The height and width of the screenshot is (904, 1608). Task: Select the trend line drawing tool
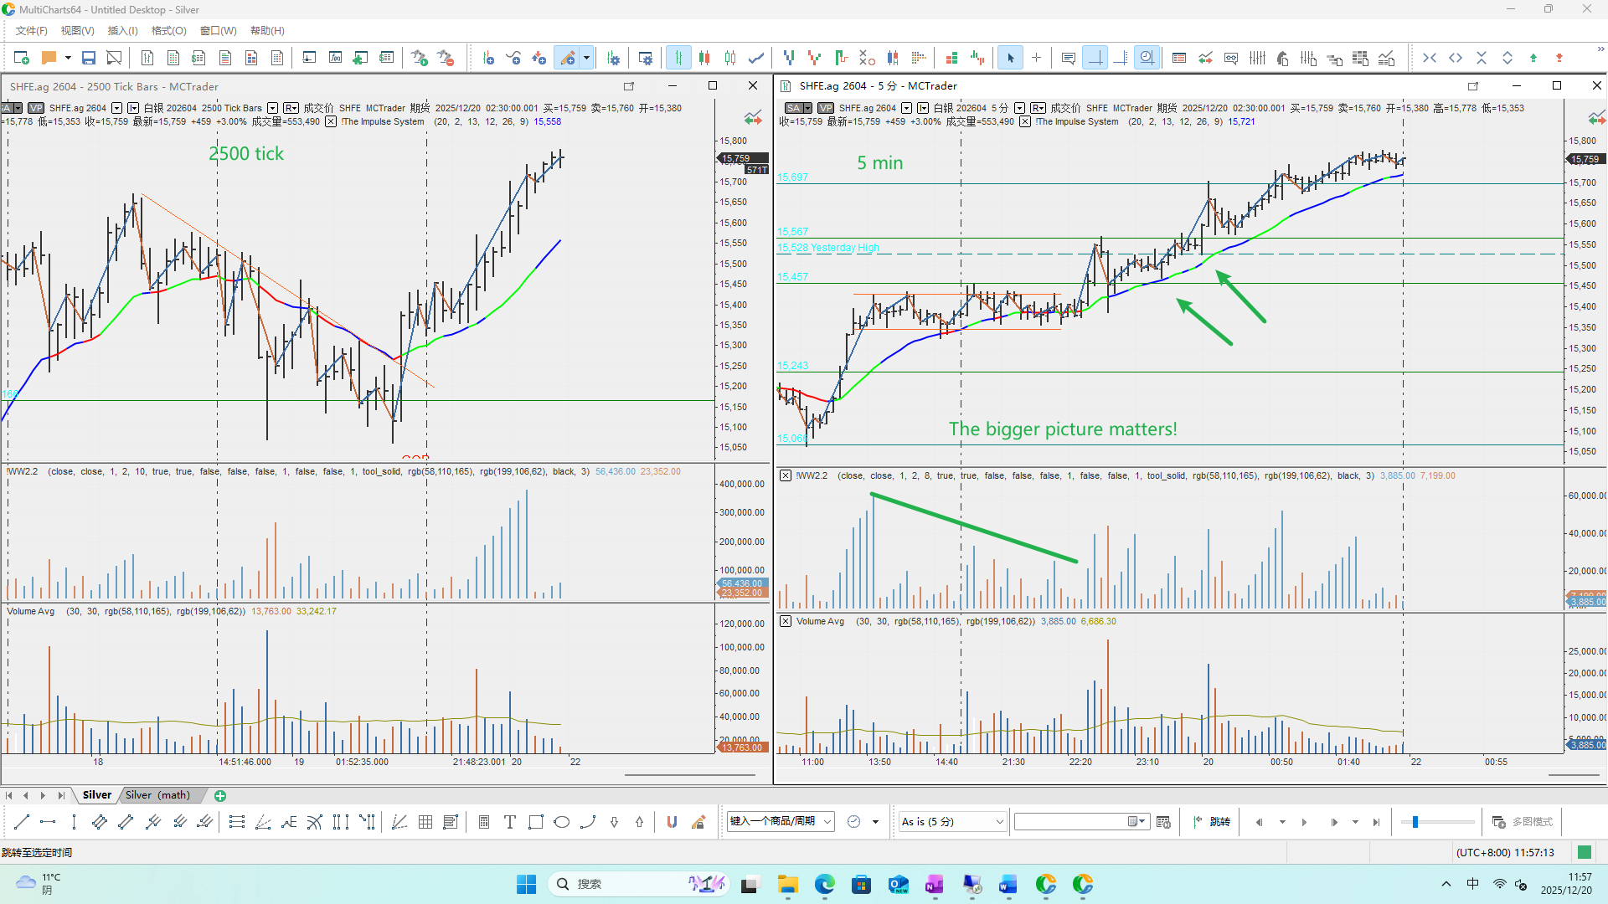pos(22,822)
